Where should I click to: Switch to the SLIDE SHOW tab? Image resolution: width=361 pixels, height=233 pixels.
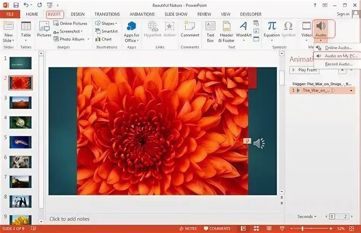coord(176,14)
